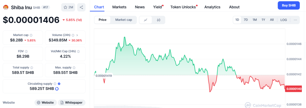Click the share icon next to watchlist
The height and width of the screenshot is (108, 306).
(81, 7)
